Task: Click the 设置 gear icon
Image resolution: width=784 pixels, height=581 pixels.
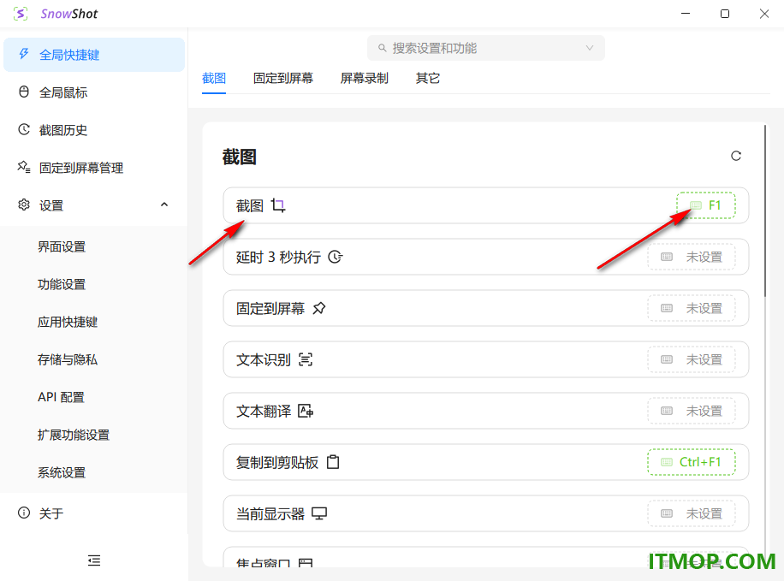Action: (x=24, y=205)
